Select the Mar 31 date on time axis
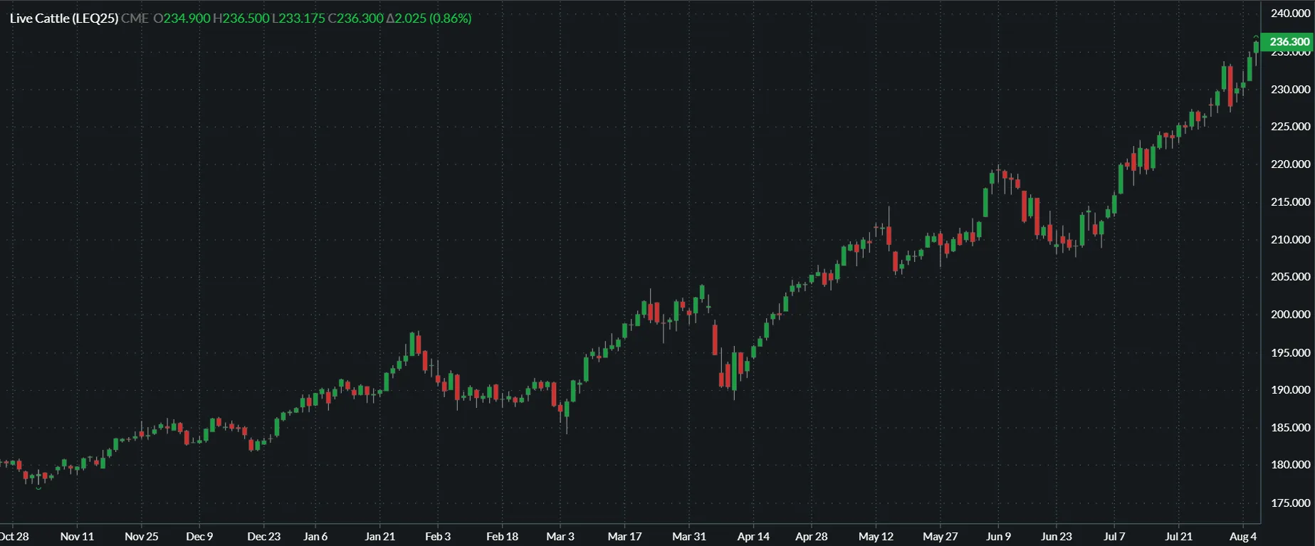 689,536
